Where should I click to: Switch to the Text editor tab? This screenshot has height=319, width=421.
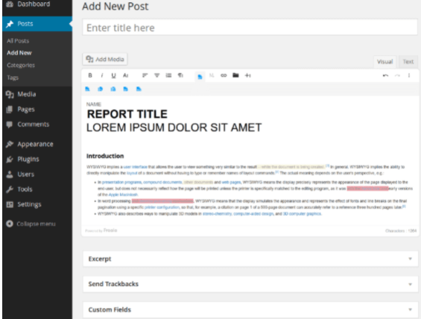coord(408,62)
